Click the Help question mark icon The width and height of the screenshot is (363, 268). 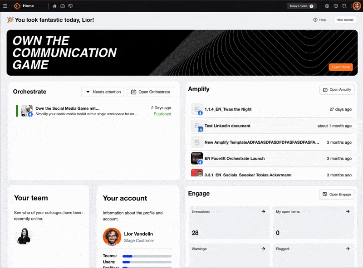click(315, 19)
